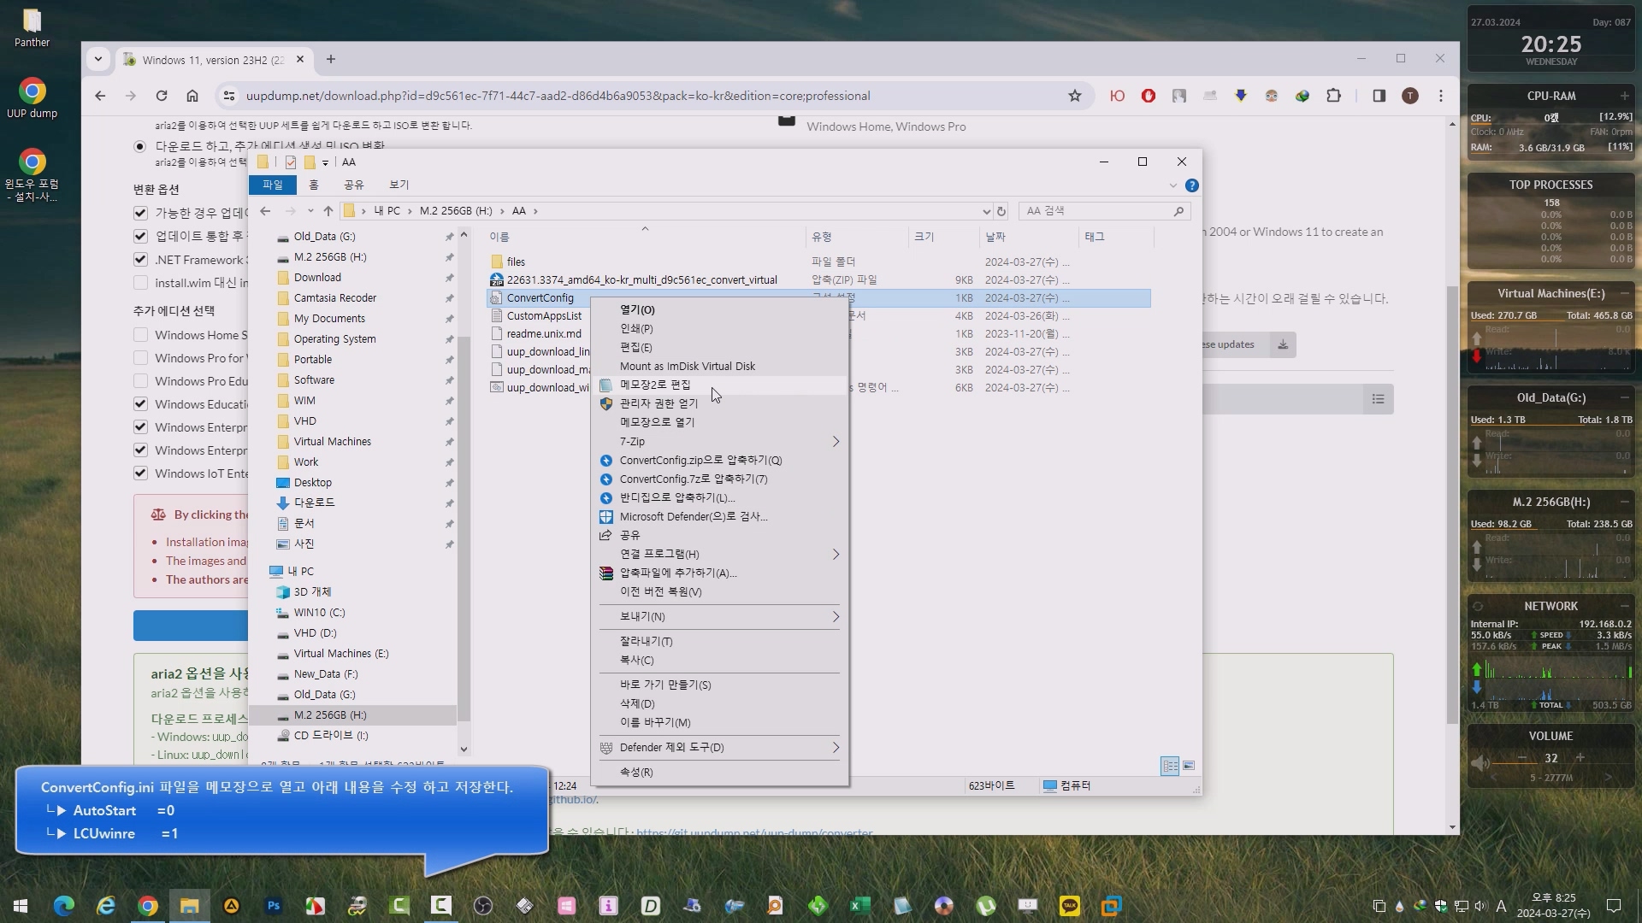This screenshot has width=1642, height=923.
Task: Open Explorer help question mark icon
Action: 1191,185
